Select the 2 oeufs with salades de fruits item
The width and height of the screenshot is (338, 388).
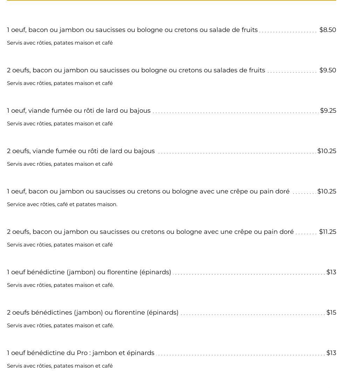coord(136,70)
